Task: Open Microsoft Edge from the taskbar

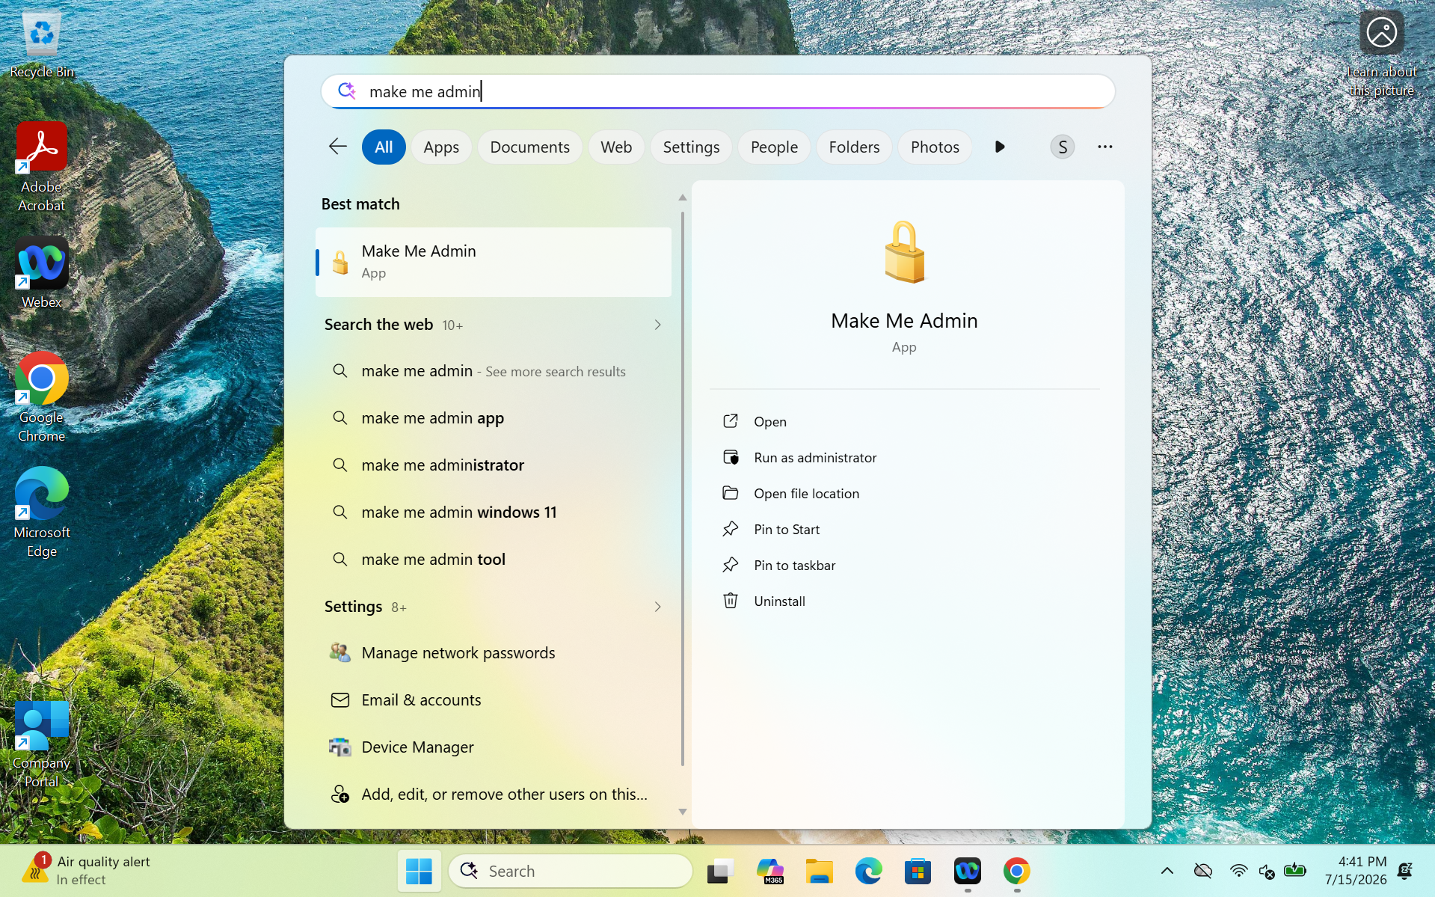Action: coord(868,871)
